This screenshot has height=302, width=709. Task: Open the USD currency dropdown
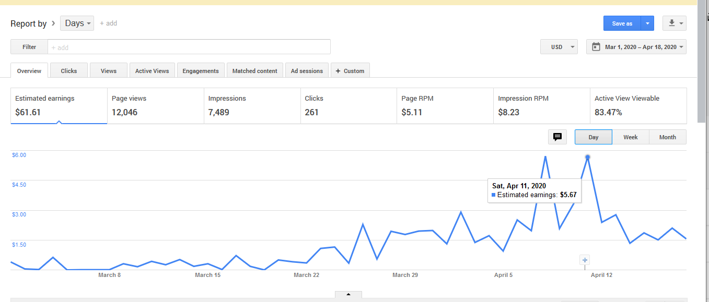[x=559, y=47]
